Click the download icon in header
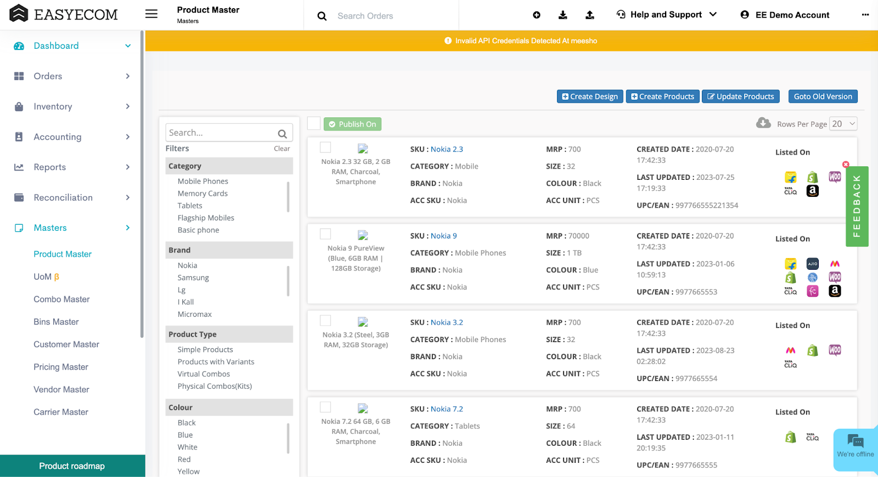The image size is (878, 477). pyautogui.click(x=563, y=15)
